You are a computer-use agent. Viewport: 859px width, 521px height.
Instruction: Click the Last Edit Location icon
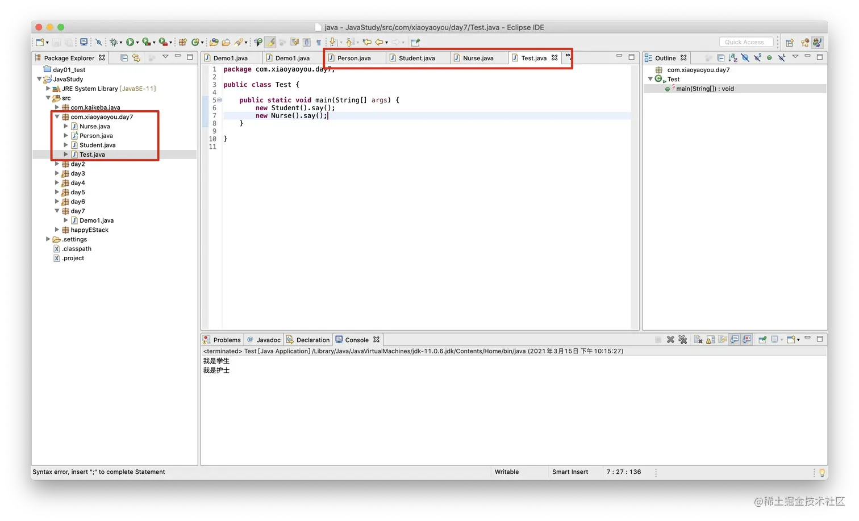367,42
